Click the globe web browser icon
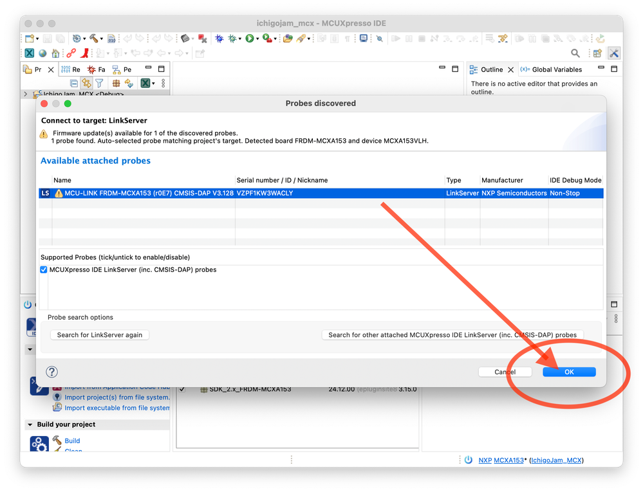This screenshot has height=492, width=643. [42, 53]
